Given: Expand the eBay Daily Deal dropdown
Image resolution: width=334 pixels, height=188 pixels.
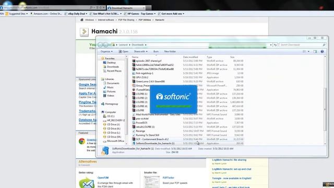Looking at the screenshot, I should click(86, 14).
